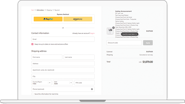Uncheck Keep me up to date on news
This screenshot has width=185, height=104.
(32, 44)
